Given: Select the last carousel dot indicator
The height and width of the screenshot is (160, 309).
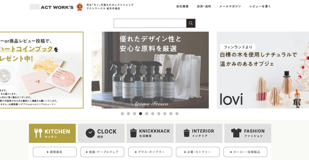Looking at the screenshot, I should [x=177, y=114].
